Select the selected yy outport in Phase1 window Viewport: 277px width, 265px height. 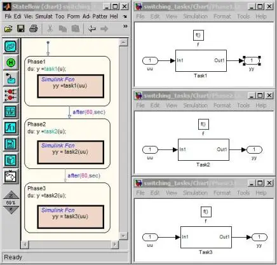tap(252, 61)
